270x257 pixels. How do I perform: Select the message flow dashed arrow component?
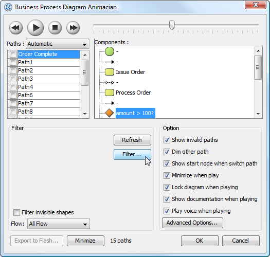tap(110, 82)
